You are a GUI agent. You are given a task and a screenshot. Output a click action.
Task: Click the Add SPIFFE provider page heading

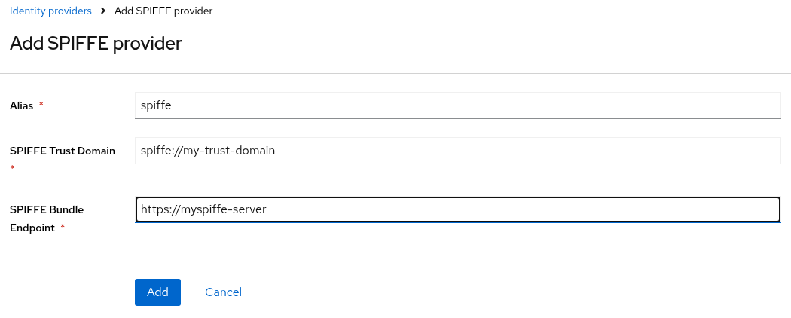tap(96, 44)
